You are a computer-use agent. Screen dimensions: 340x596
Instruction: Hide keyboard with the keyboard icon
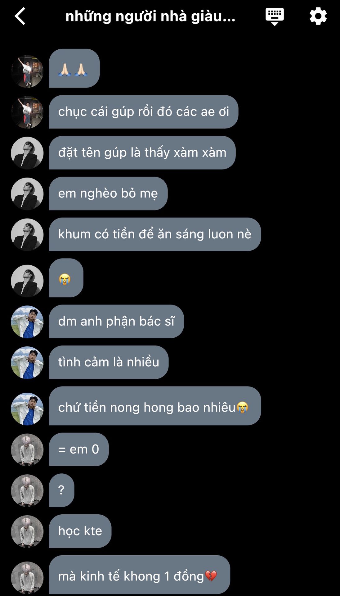click(x=275, y=17)
